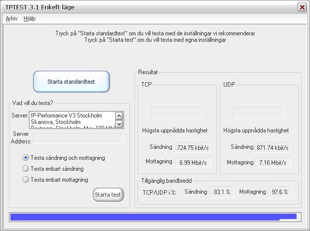310x231 pixels.
Task: Click TCP Mottagning value 6.99 Mbit/s
Action: [x=192, y=162]
